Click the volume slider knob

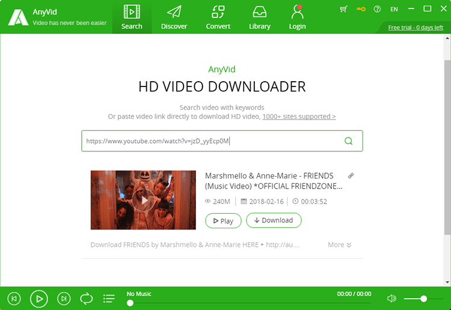423,299
